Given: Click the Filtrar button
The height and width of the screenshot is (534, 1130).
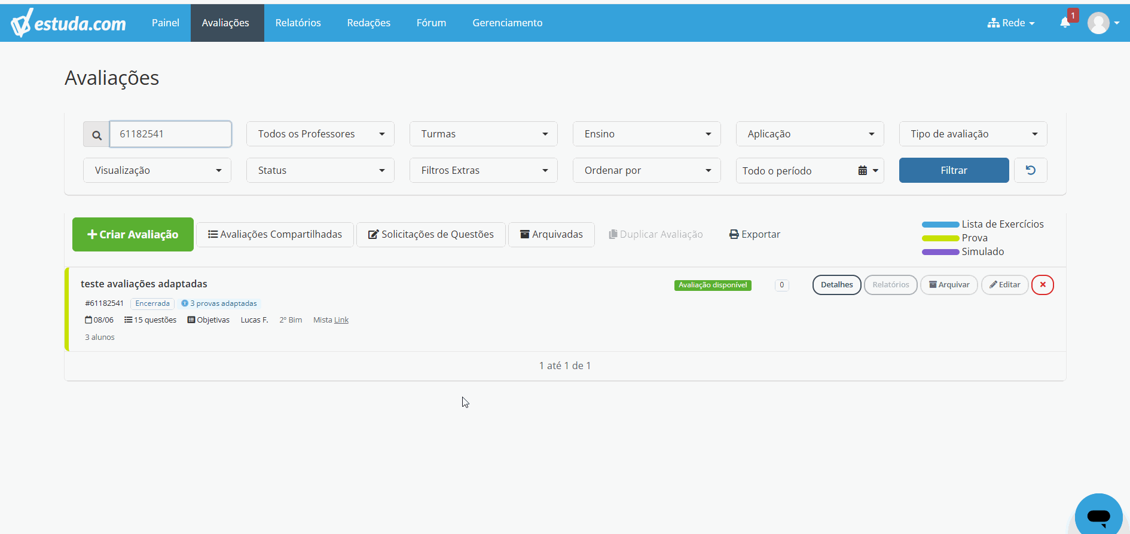Looking at the screenshot, I should (954, 170).
